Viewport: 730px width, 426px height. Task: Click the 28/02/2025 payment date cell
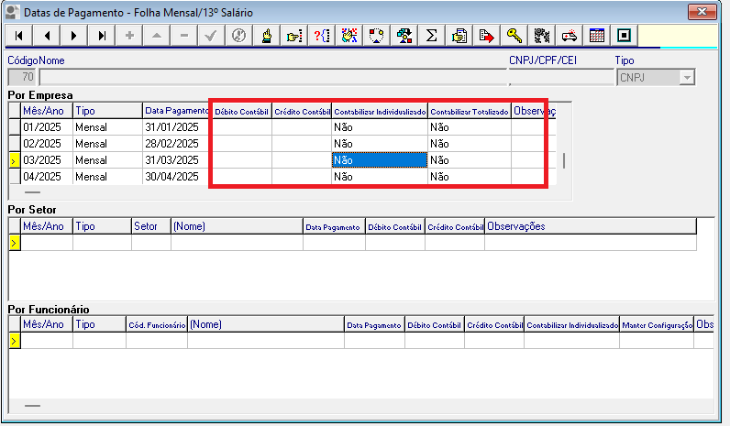click(x=176, y=144)
